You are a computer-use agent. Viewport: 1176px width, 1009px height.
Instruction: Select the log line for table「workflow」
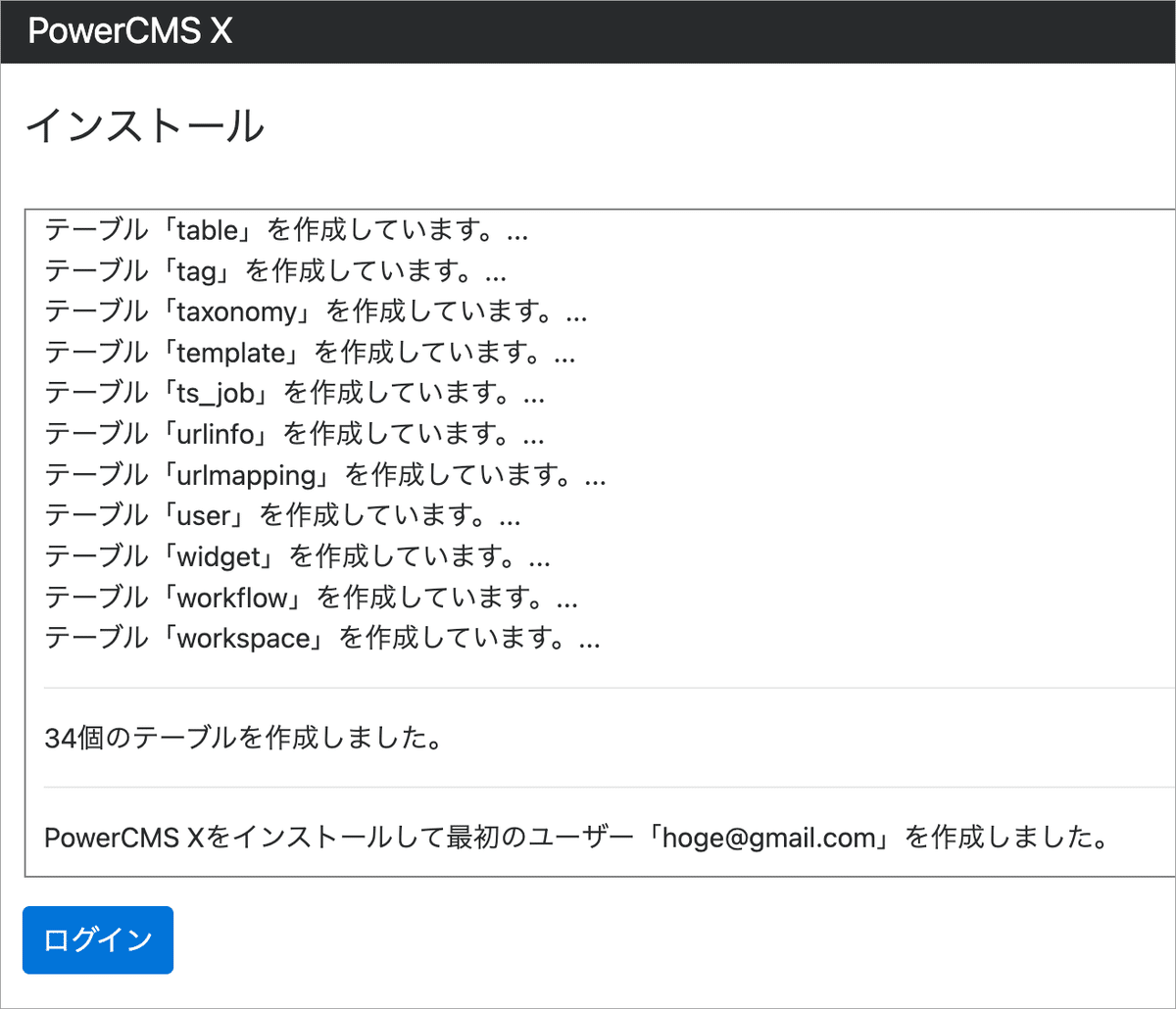point(312,597)
